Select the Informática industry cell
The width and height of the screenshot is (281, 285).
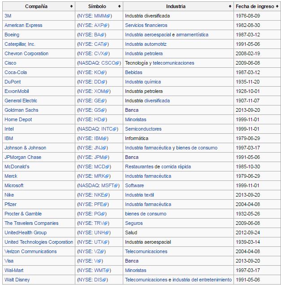coord(137,138)
